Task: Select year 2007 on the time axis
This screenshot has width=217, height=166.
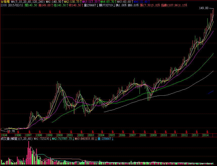Action: click(x=132, y=135)
